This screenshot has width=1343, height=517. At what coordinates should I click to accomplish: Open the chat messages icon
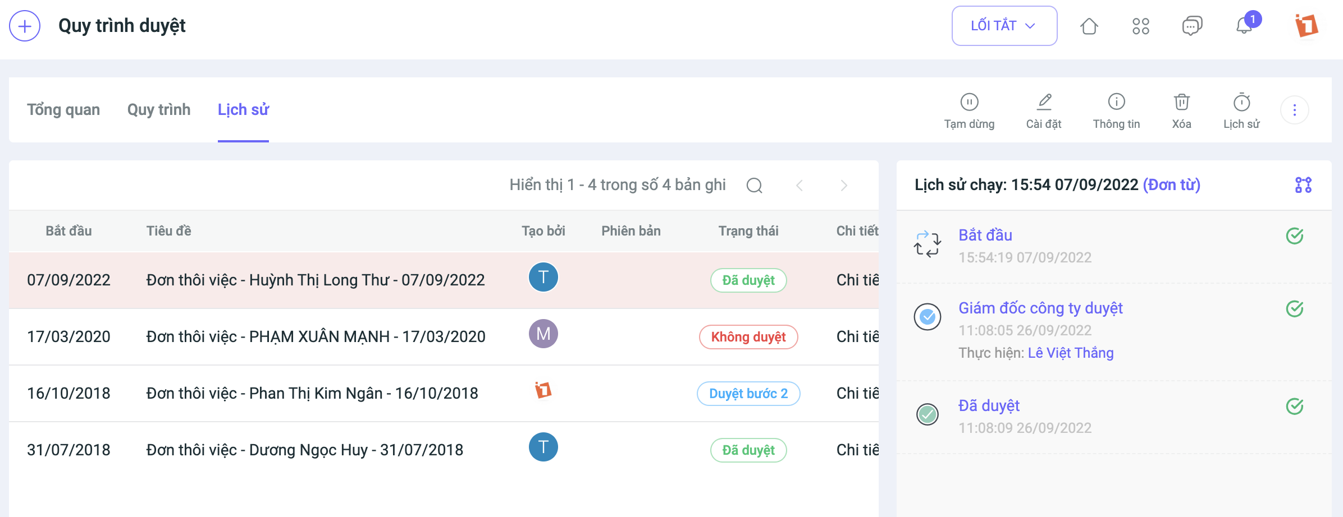coord(1191,26)
